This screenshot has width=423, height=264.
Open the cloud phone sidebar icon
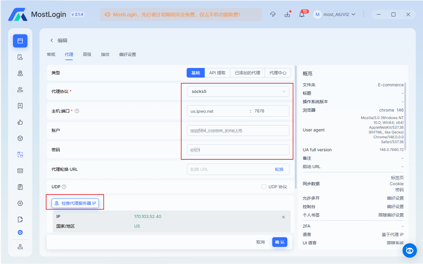[x=20, y=57]
